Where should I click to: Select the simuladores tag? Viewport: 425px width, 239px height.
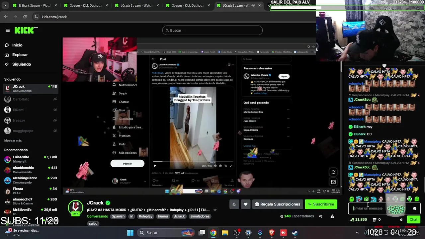(x=200, y=216)
